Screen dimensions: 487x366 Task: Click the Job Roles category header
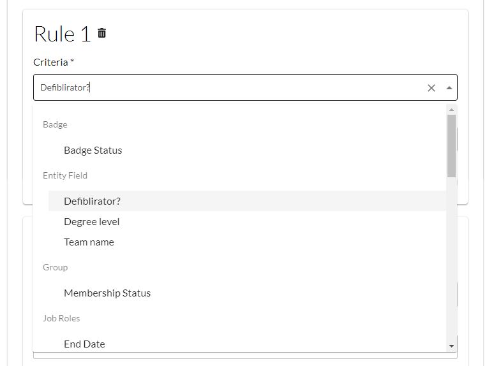pyautogui.click(x=61, y=319)
